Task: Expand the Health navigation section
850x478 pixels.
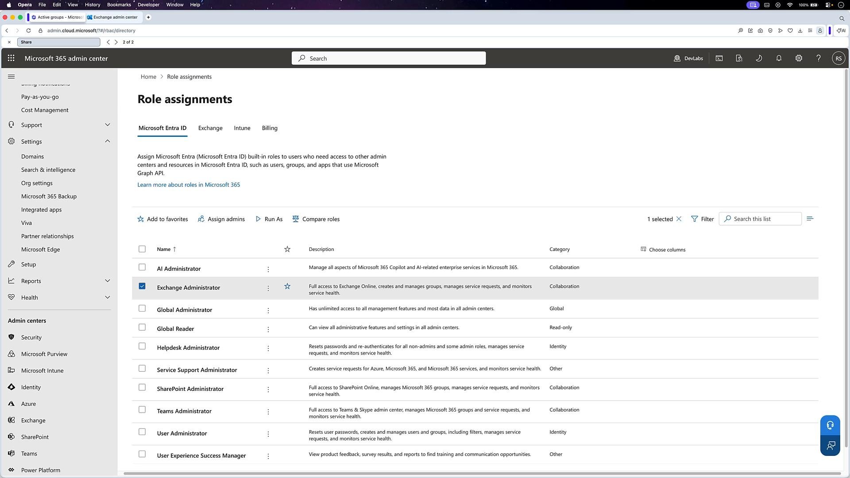Action: [x=108, y=297]
